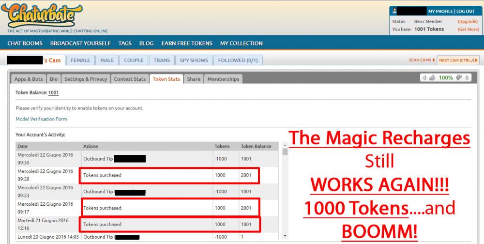Click the Mercoledì 22 Giugno 2016 09:30 date
This screenshot has width=484, height=244.
click(x=45, y=159)
